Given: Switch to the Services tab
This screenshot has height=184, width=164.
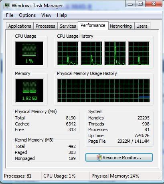Looking at the screenshot, I should [68, 26].
